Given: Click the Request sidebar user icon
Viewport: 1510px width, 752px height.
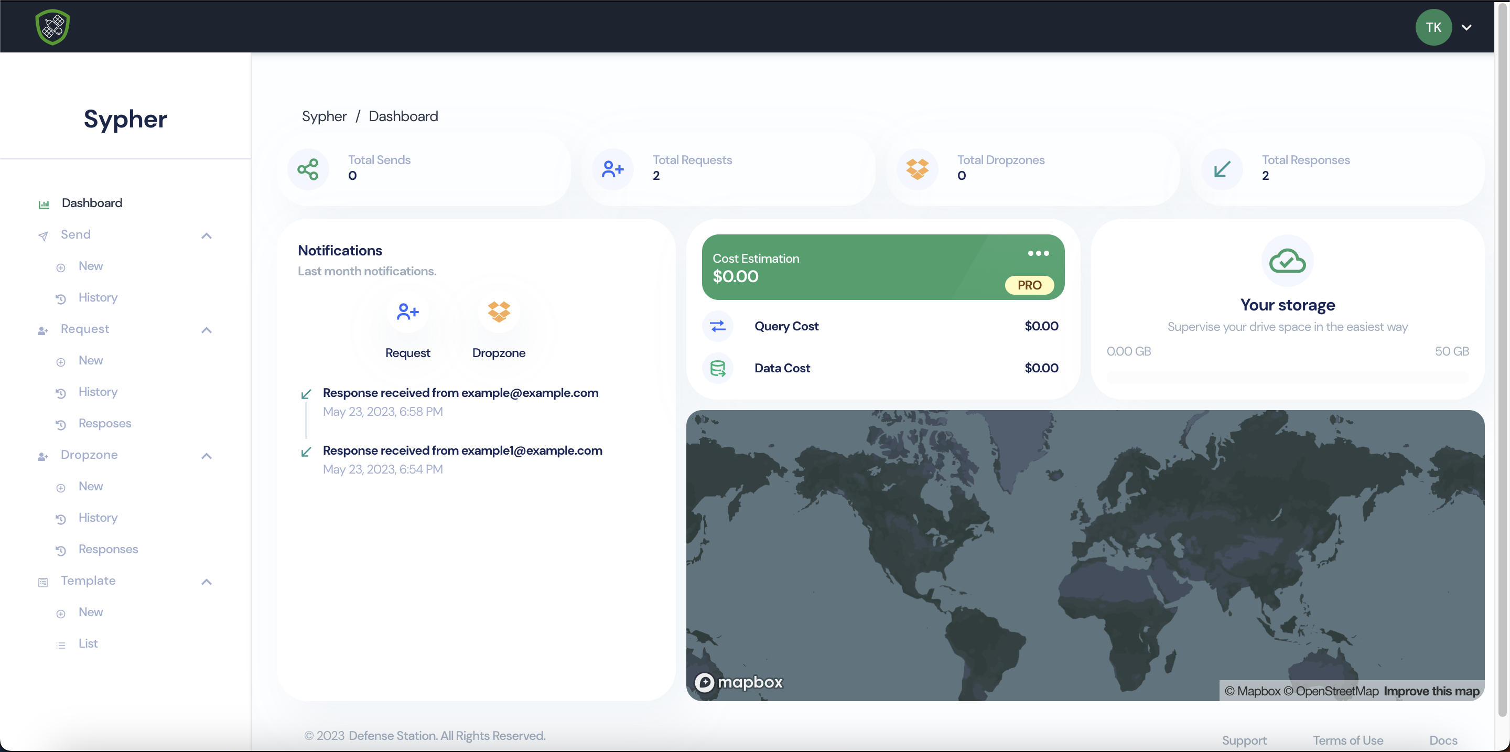Looking at the screenshot, I should [x=43, y=330].
